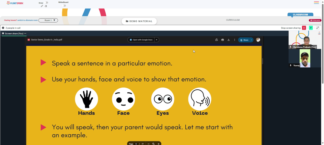Click the 2 people in call text

[x=13, y=28]
